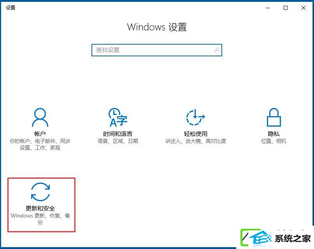Select the 轻松使用 label text
Image resolution: width=314 pixels, height=249 pixels.
pos(195,134)
